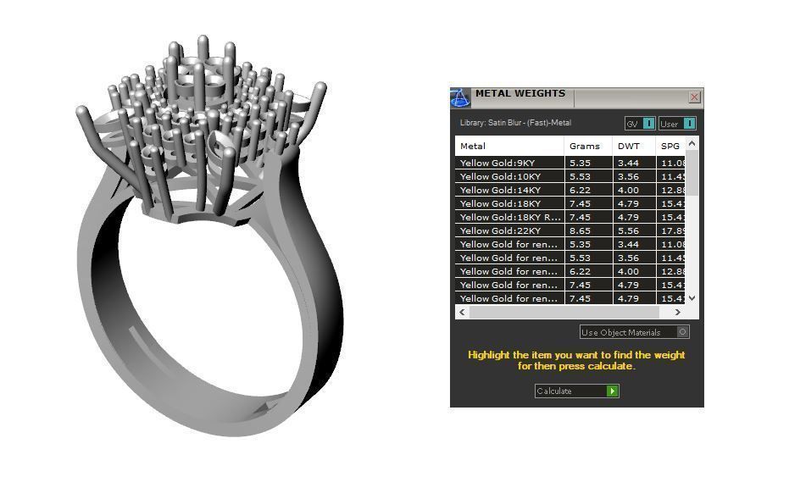The image size is (789, 477).
Task: Click the horizontal scrollbar left arrow
Action: coord(462,312)
